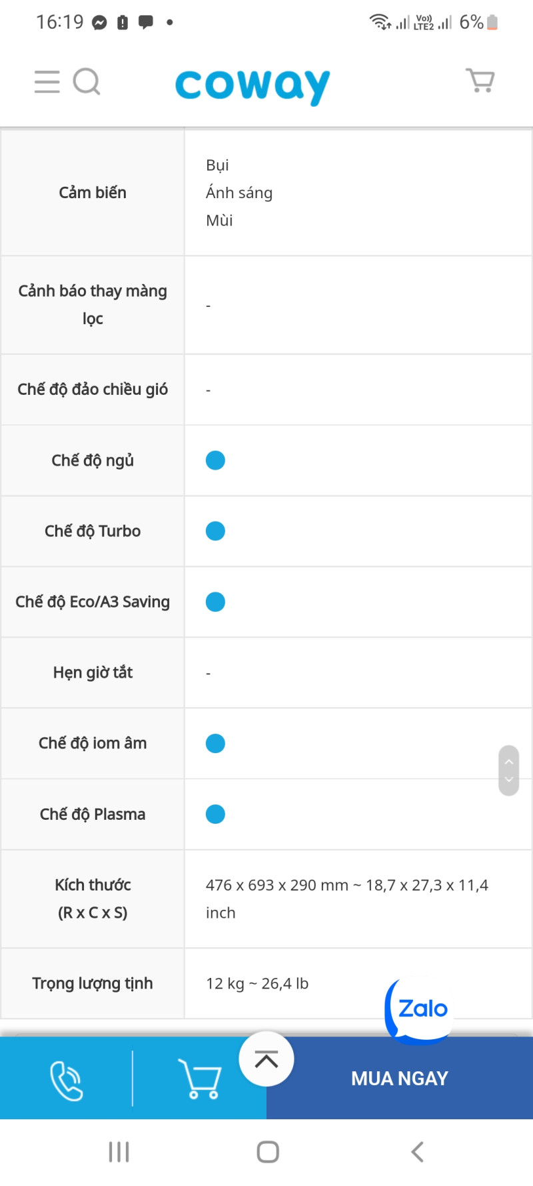Viewport: 533px width, 1186px height.
Task: Tap Android home navigation button
Action: pyautogui.click(x=268, y=1152)
